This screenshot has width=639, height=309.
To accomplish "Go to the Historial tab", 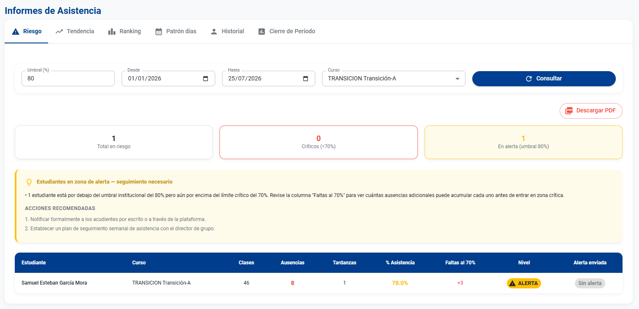I will click(x=227, y=32).
